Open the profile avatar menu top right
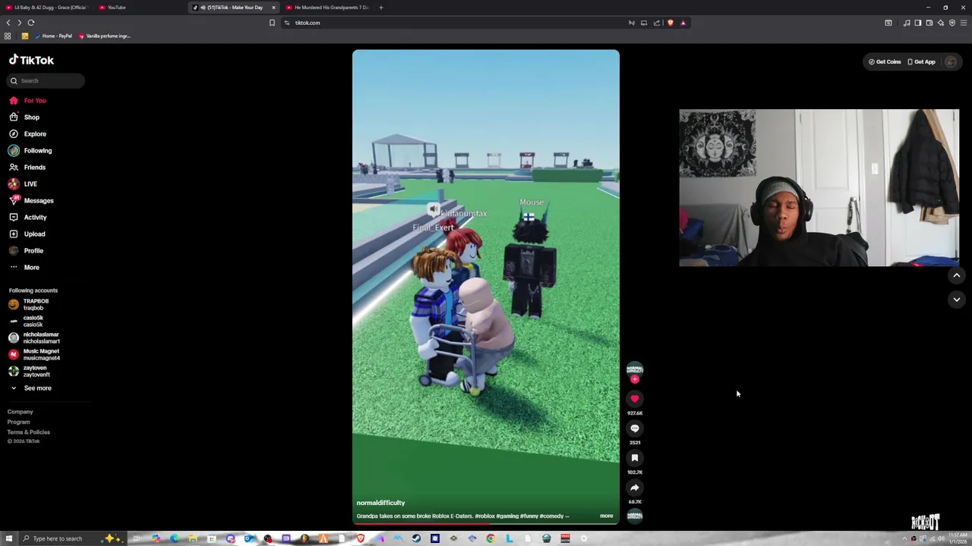972x546 pixels. [950, 61]
